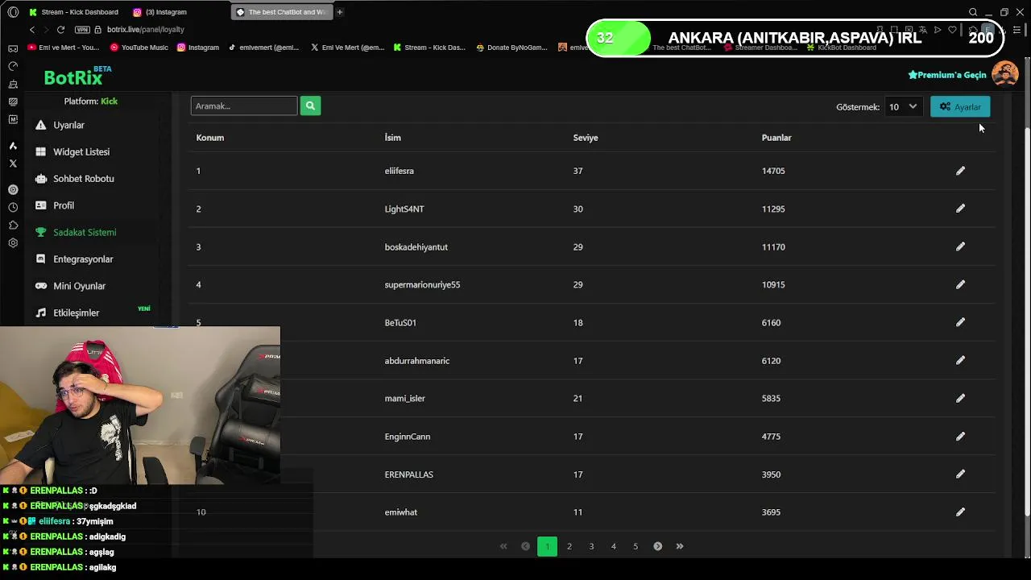Click the Ayarlar settings button
Screen dimensions: 1031x580
click(x=960, y=106)
